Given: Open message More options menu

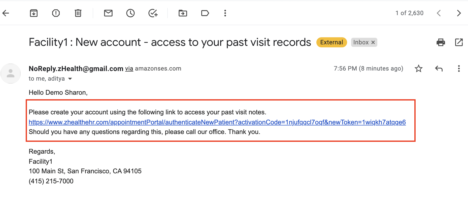Looking at the screenshot, I should pyautogui.click(x=459, y=69).
